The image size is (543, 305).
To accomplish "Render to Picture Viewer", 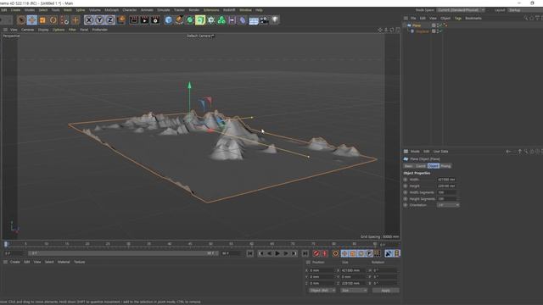I will (144, 20).
